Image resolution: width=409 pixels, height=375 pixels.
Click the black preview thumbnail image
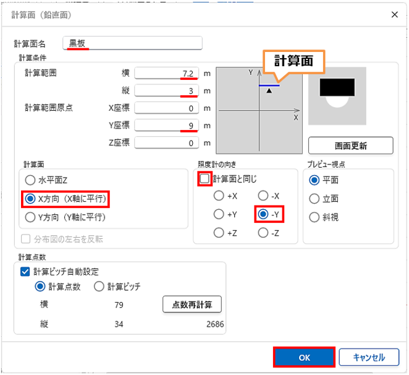[337, 93]
